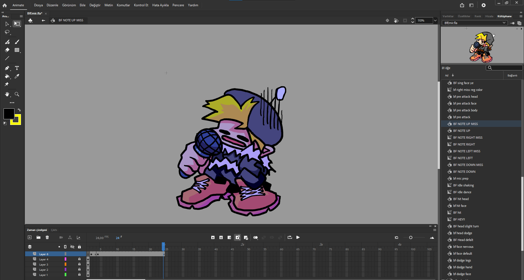Add a new layer in the timeline
The width and height of the screenshot is (524, 280).
click(30, 237)
